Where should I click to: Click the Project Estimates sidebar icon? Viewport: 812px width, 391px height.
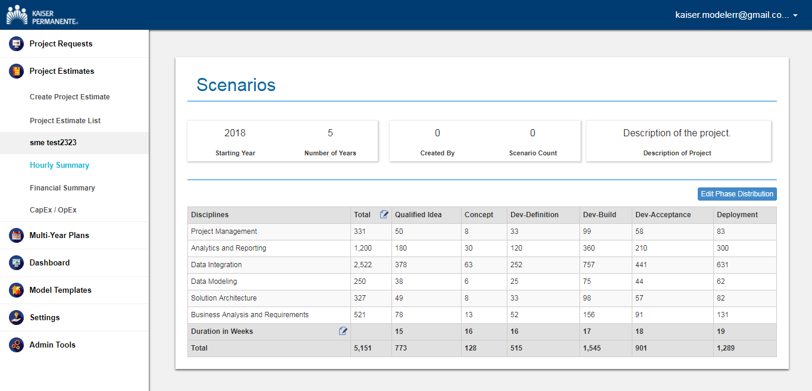[16, 71]
